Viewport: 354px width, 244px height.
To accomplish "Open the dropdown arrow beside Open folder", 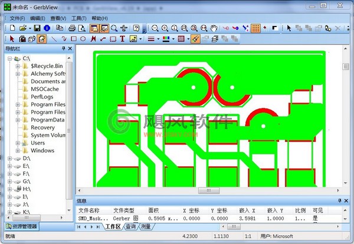I will (30, 28).
